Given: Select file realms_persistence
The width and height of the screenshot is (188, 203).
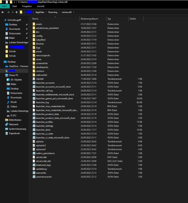Looking at the screenshot, I should coord(45,153).
